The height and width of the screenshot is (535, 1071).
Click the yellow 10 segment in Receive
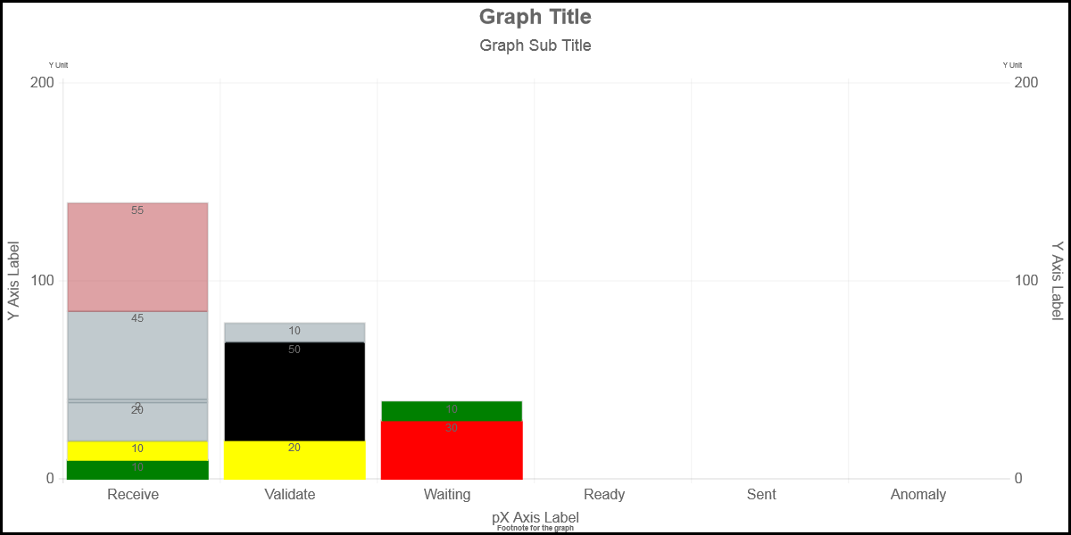click(x=137, y=451)
